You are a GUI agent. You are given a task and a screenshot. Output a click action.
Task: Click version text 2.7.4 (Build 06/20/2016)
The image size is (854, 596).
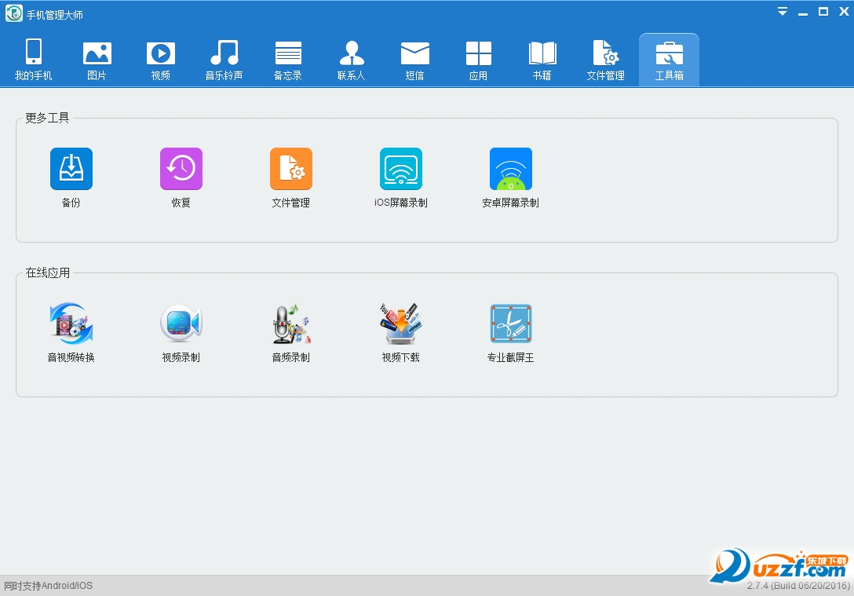(798, 586)
